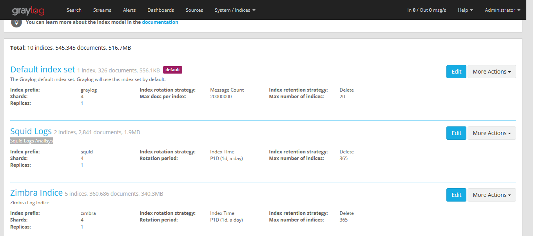This screenshot has width=533, height=236.
Task: Open the Zimbra Indice index set
Action: [x=36, y=193]
